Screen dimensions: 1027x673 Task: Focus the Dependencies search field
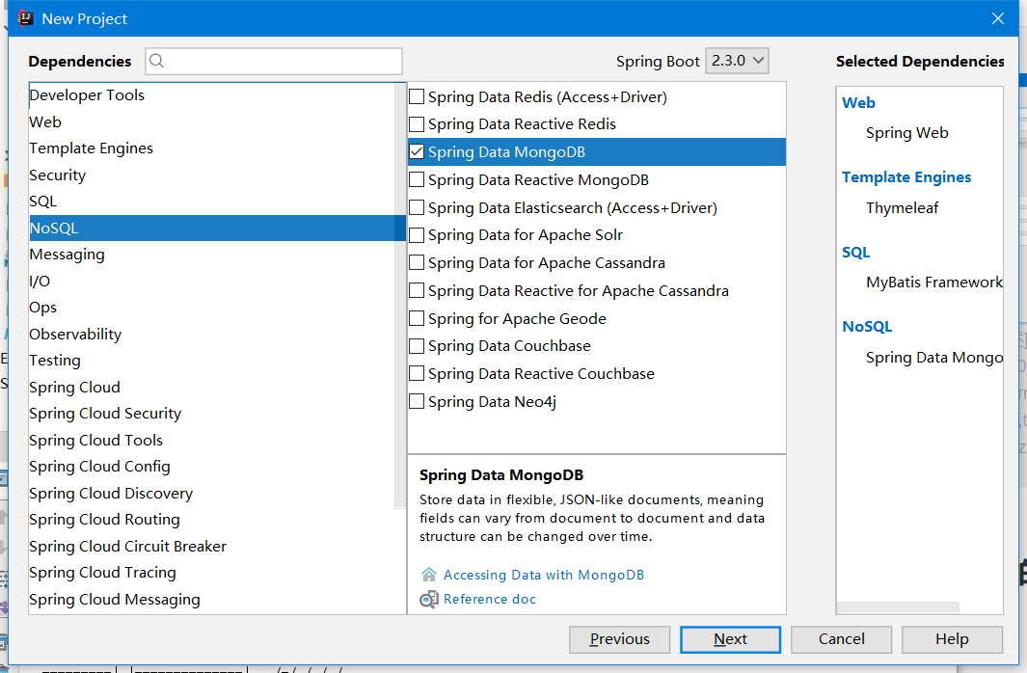tap(274, 61)
